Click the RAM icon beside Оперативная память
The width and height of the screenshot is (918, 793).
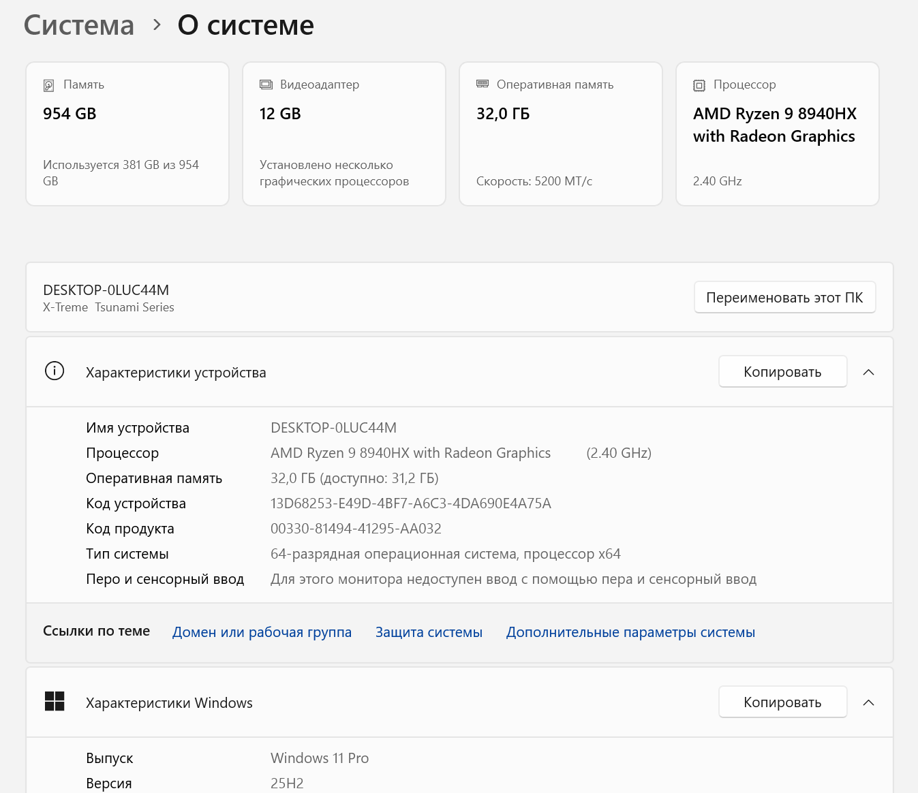[483, 84]
